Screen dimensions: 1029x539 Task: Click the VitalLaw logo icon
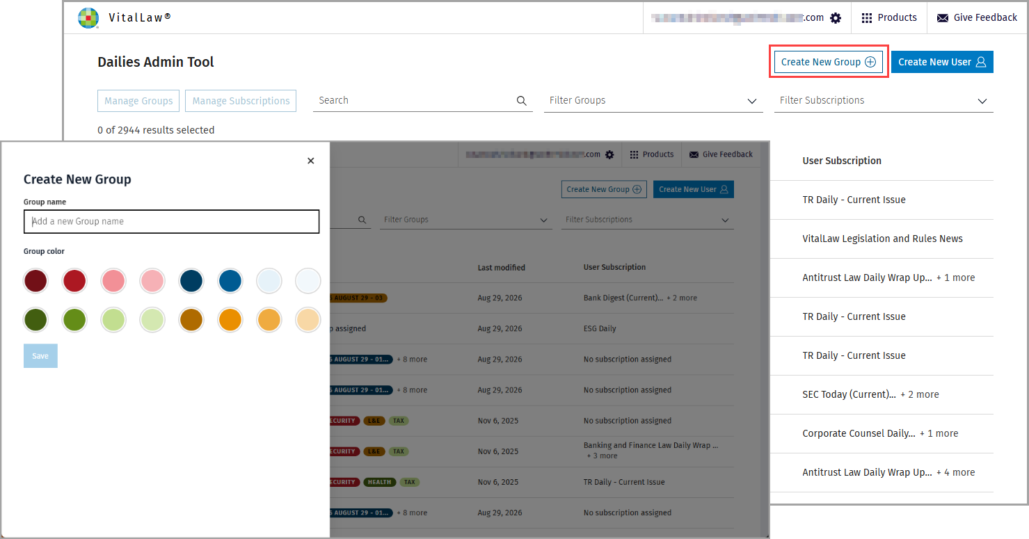[x=88, y=18]
